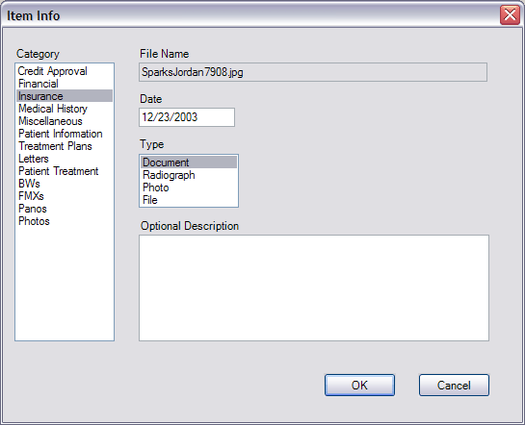Set Type to Radiograph

tap(189, 175)
